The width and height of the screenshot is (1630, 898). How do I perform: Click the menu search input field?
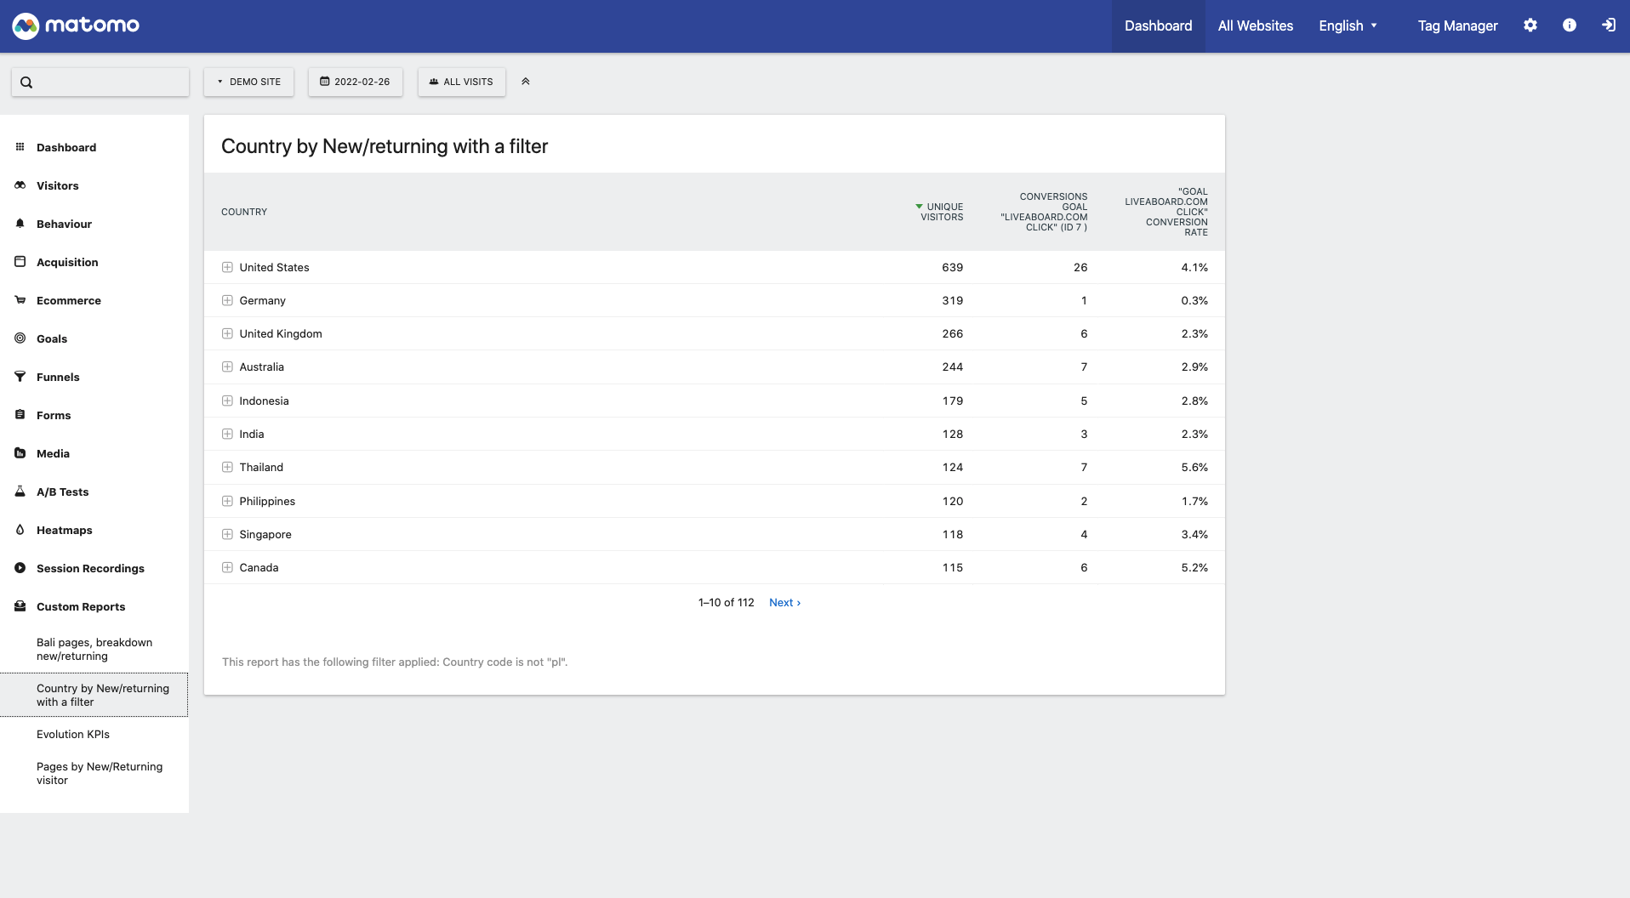[x=109, y=82]
